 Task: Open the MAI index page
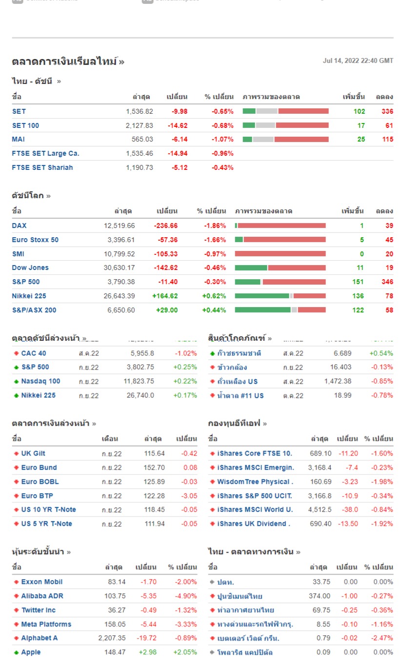19,139
